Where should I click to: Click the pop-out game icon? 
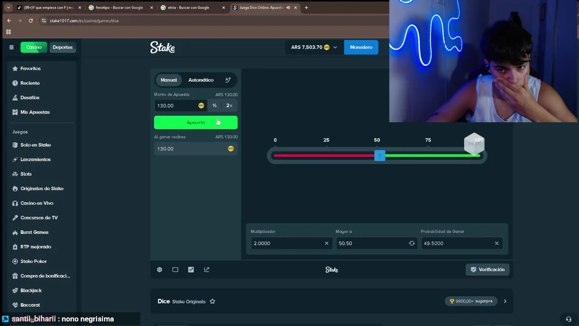click(207, 269)
